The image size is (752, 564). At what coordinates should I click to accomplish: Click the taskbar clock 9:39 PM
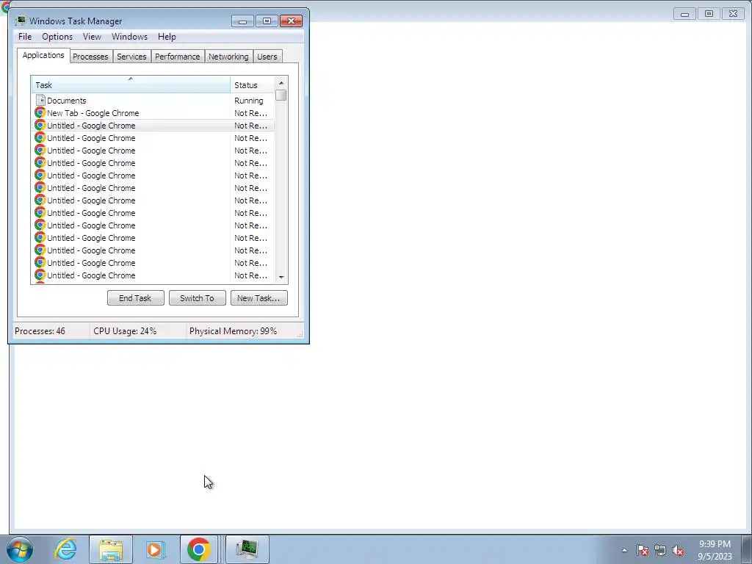pyautogui.click(x=715, y=544)
